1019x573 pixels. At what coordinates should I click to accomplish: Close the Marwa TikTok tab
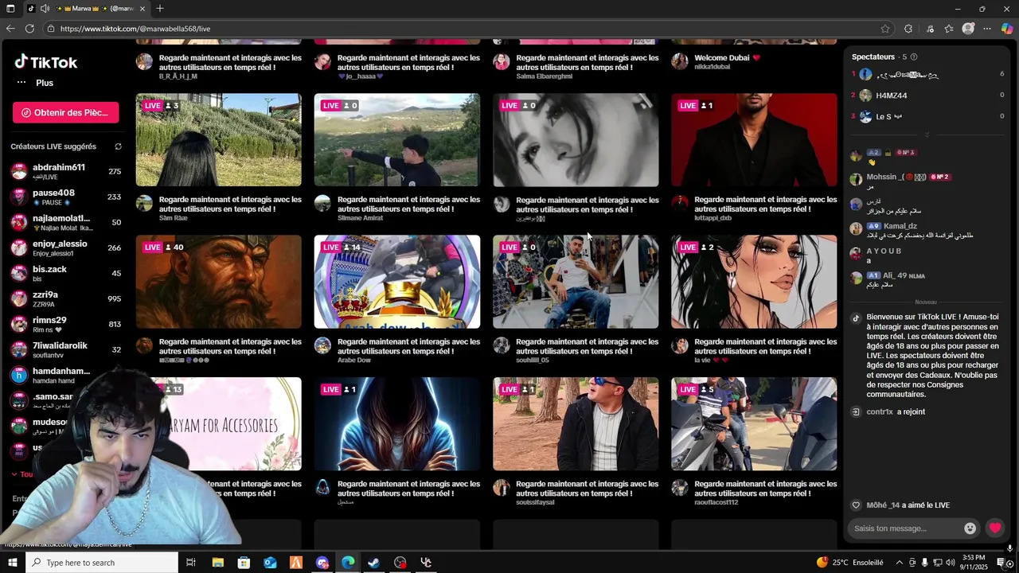coord(143,9)
